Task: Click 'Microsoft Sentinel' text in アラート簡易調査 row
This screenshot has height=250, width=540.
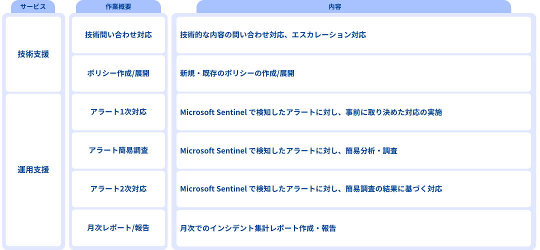Action: [x=213, y=150]
